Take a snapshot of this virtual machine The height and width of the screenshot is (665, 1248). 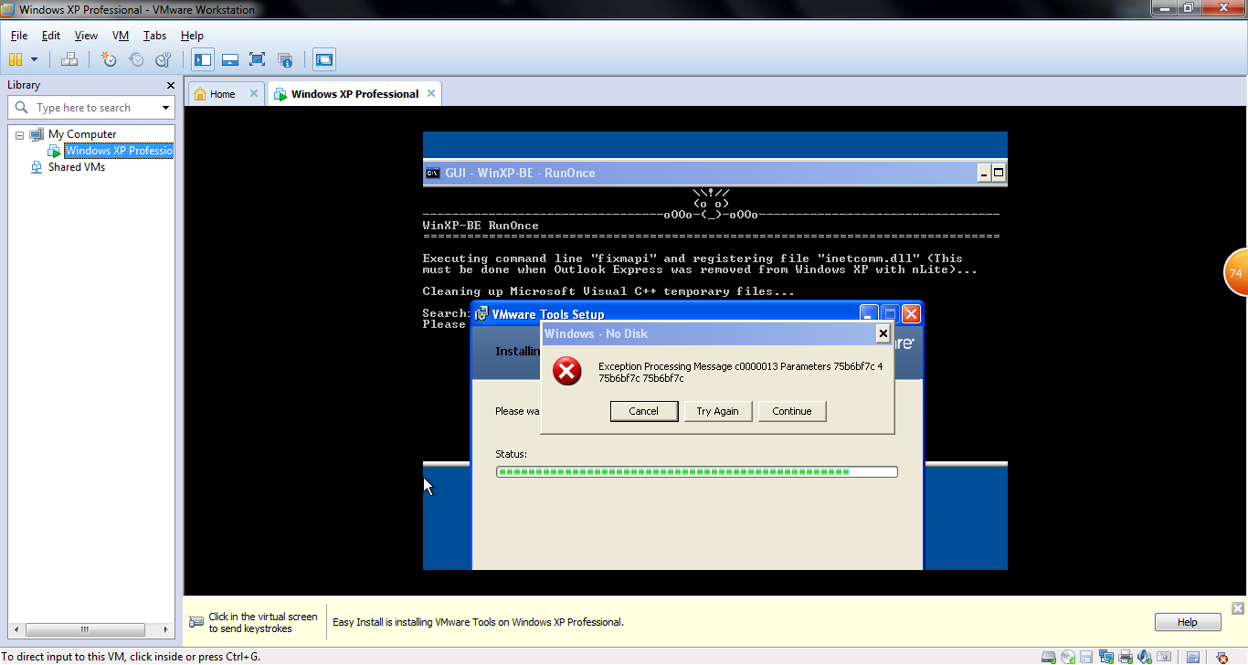(109, 59)
